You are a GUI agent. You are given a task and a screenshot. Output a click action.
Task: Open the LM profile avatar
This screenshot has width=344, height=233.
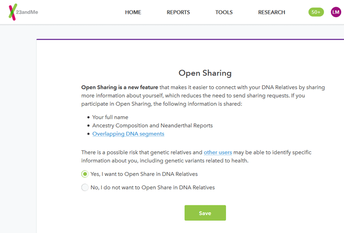[336, 12]
